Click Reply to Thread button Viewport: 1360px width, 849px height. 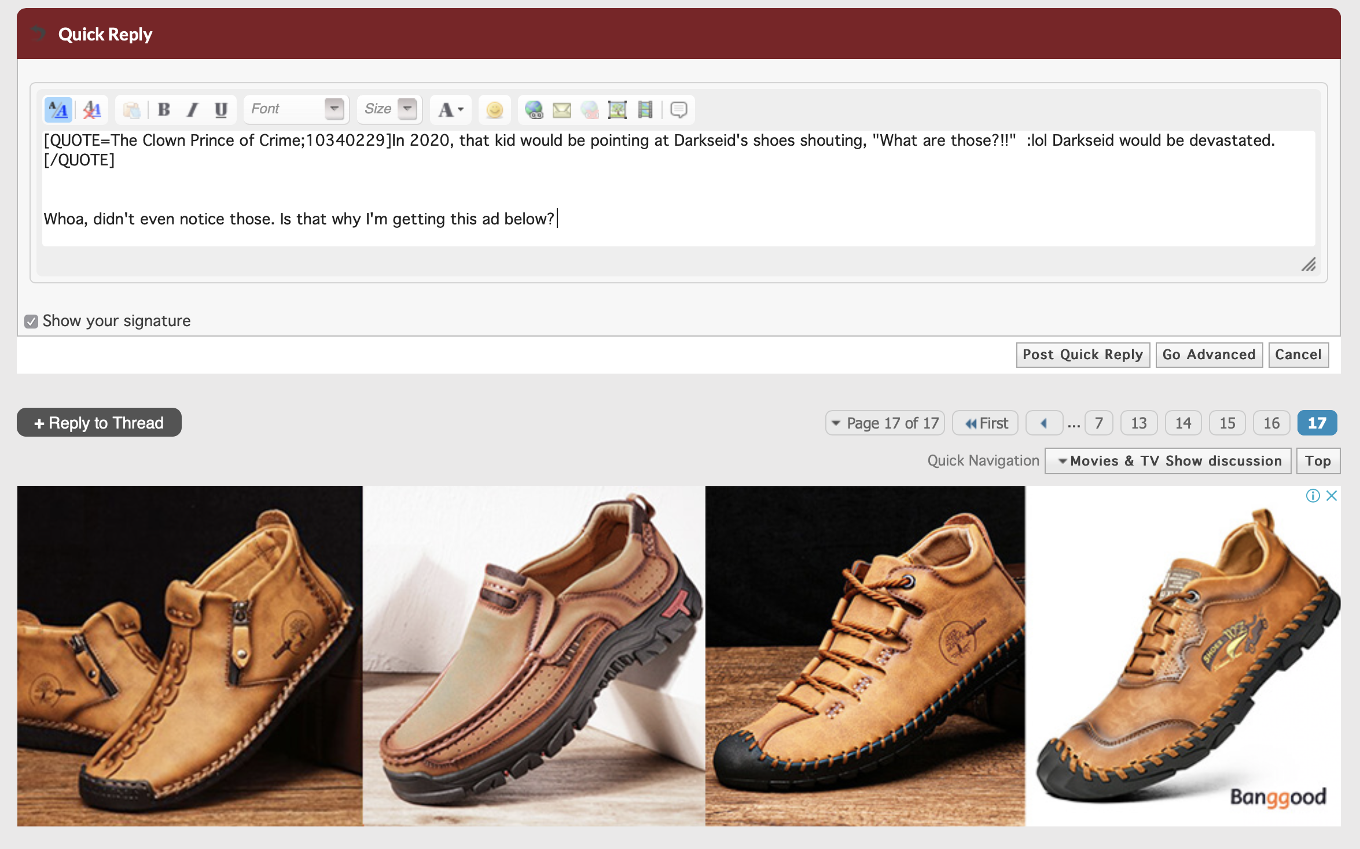click(x=99, y=423)
